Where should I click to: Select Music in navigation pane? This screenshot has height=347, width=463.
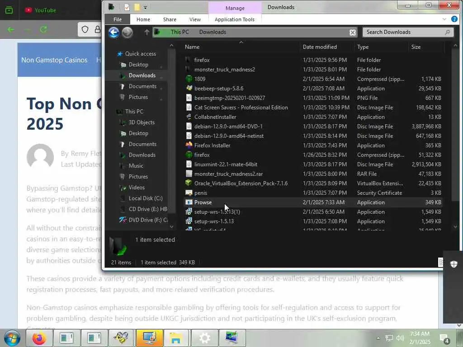136,166
